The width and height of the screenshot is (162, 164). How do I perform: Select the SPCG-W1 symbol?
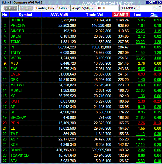tap(19, 117)
